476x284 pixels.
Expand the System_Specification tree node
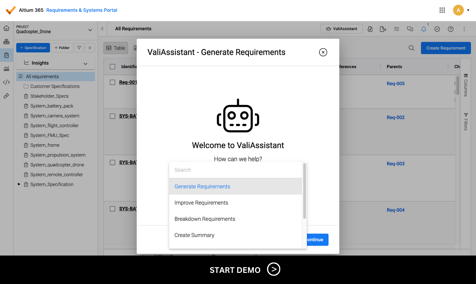tap(19, 184)
